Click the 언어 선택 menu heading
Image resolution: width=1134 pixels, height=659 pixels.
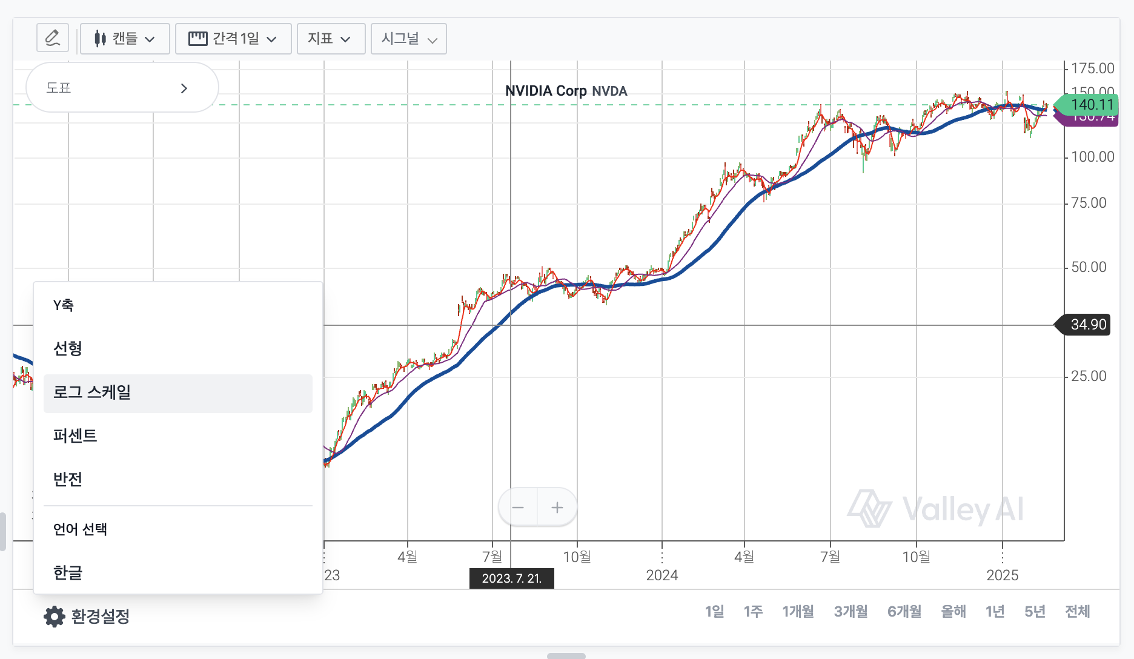point(80,529)
